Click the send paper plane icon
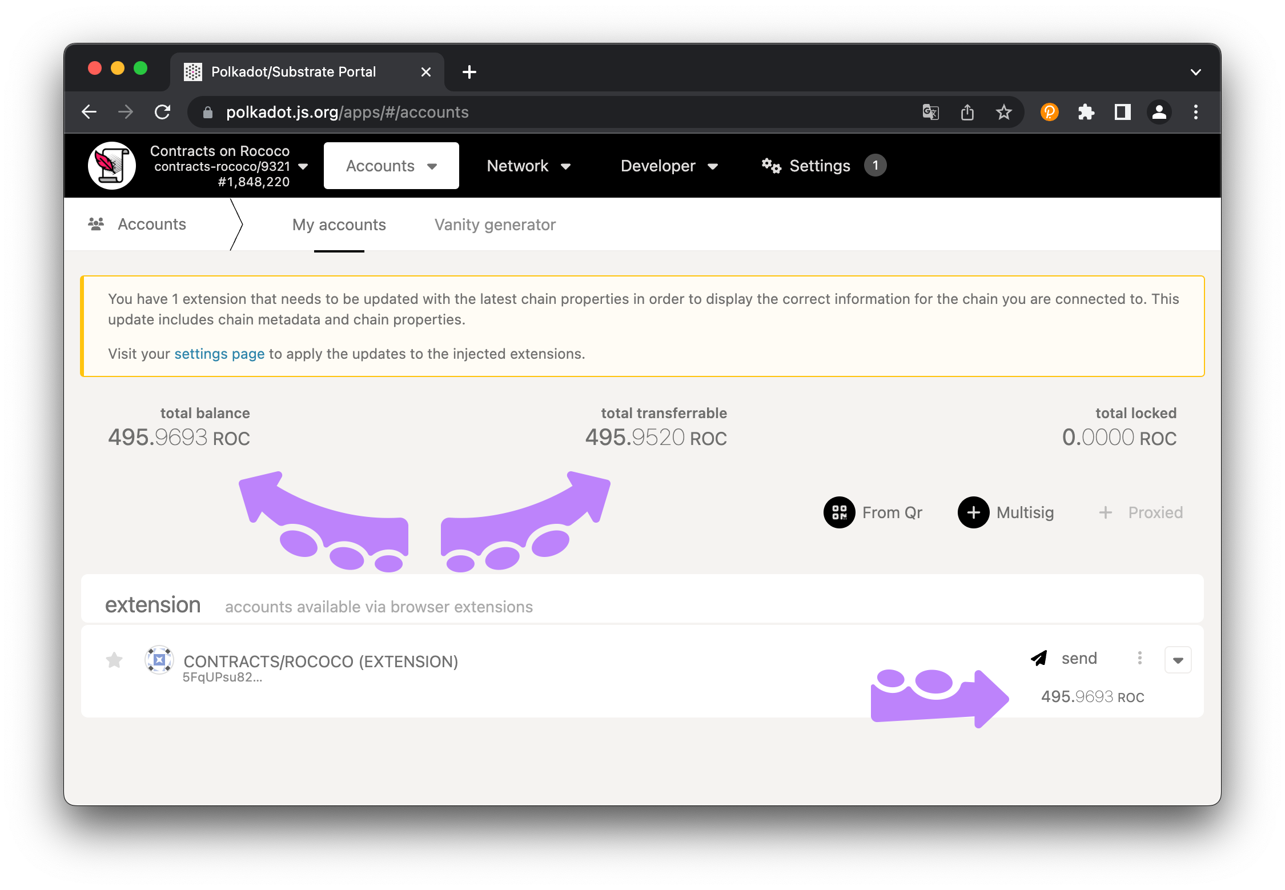 point(1037,659)
